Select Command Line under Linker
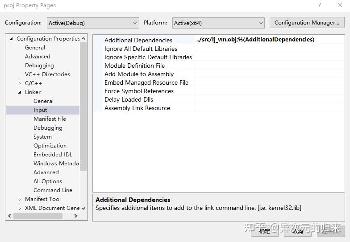 (53, 190)
